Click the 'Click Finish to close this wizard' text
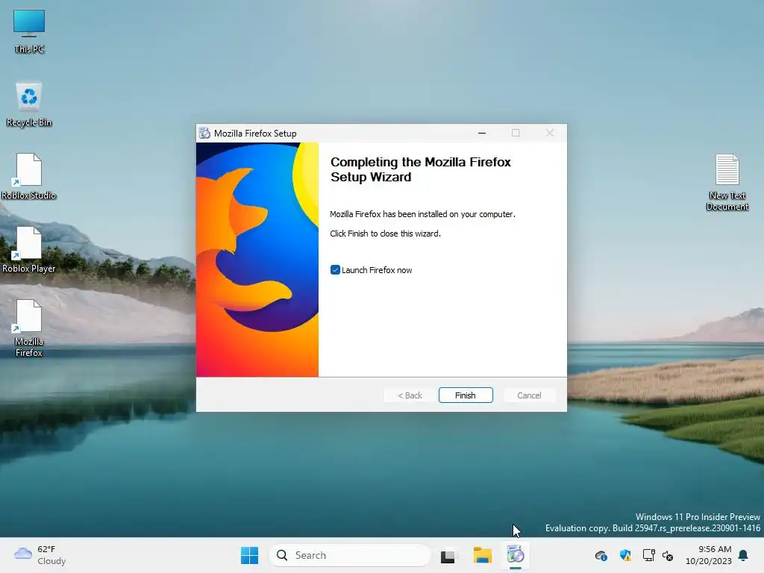 pyautogui.click(x=385, y=234)
